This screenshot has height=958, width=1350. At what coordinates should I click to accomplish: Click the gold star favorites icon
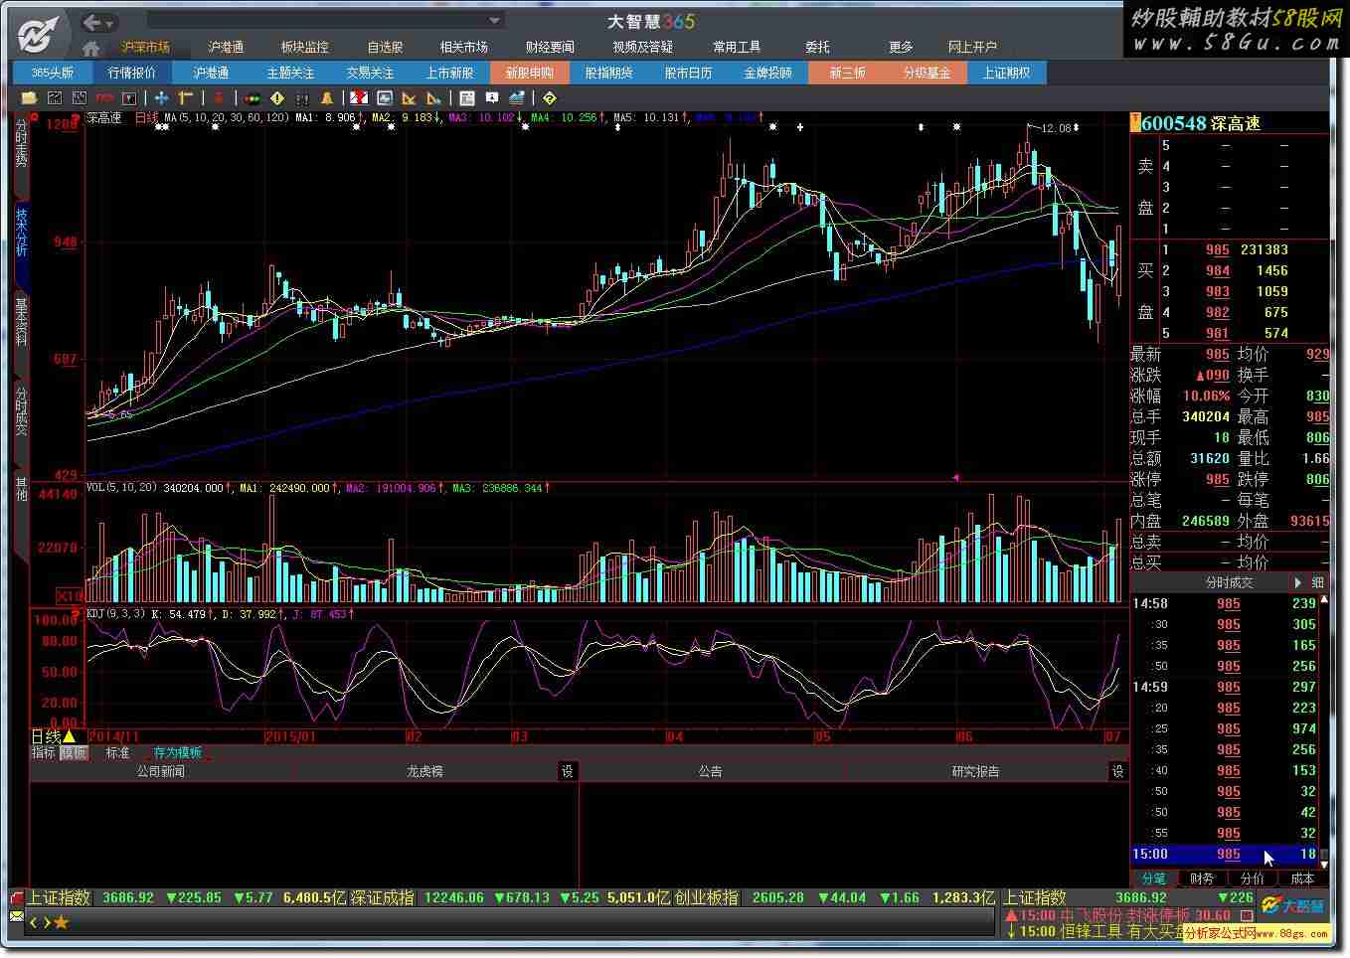(61, 922)
